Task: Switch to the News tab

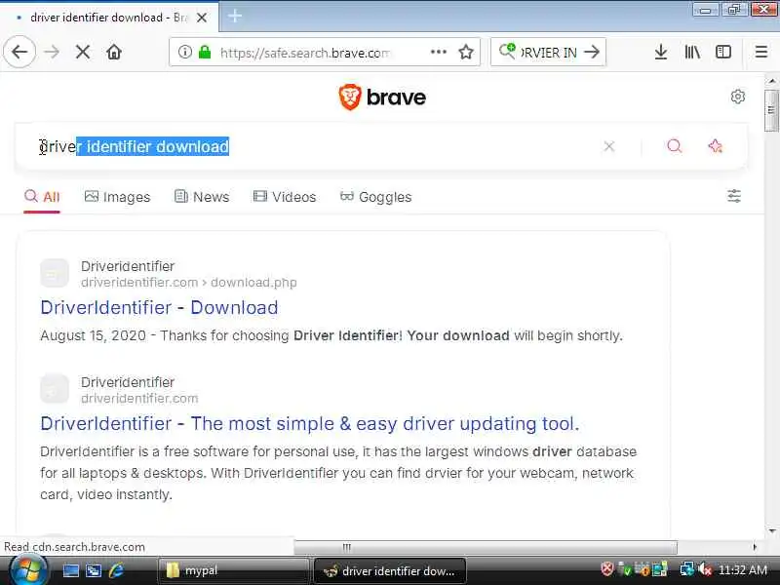Action: [x=202, y=197]
